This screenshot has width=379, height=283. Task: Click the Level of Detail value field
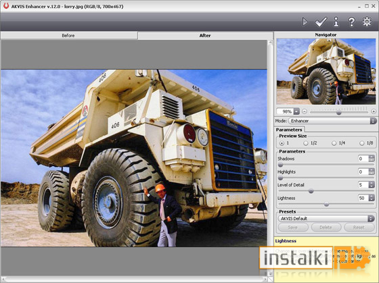pyautogui.click(x=363, y=185)
